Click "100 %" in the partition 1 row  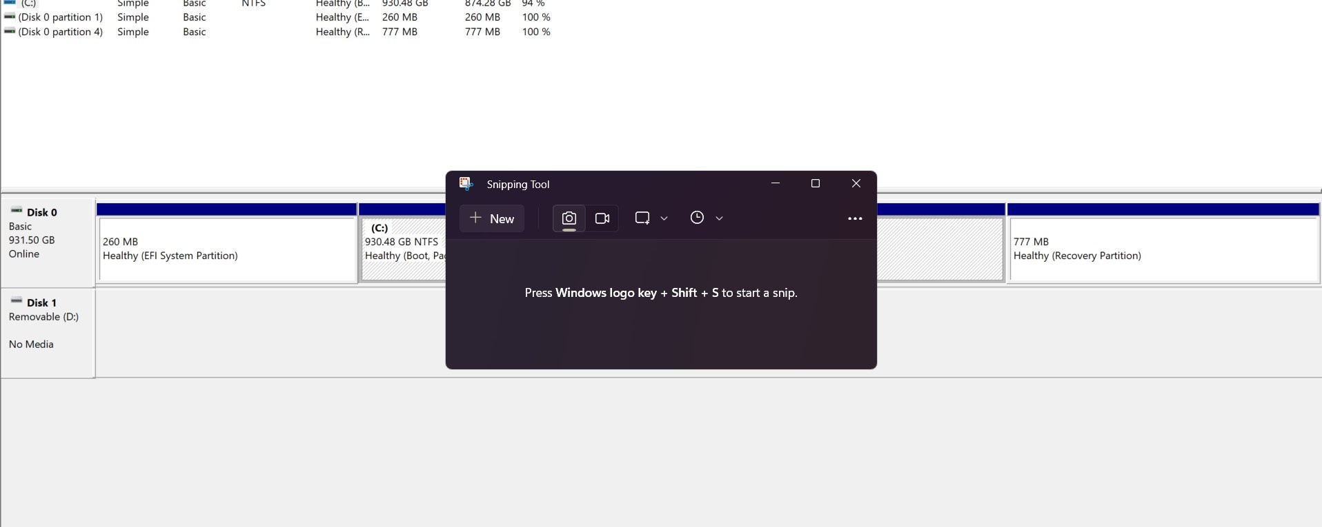click(536, 17)
